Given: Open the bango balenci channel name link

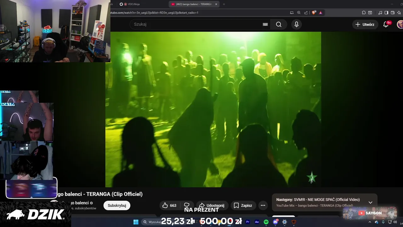Looking at the screenshot, I should click(75, 203).
